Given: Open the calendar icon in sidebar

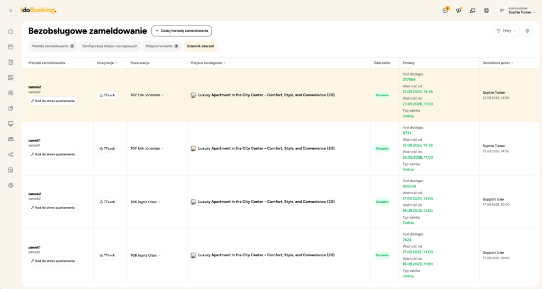Looking at the screenshot, I should 11,47.
